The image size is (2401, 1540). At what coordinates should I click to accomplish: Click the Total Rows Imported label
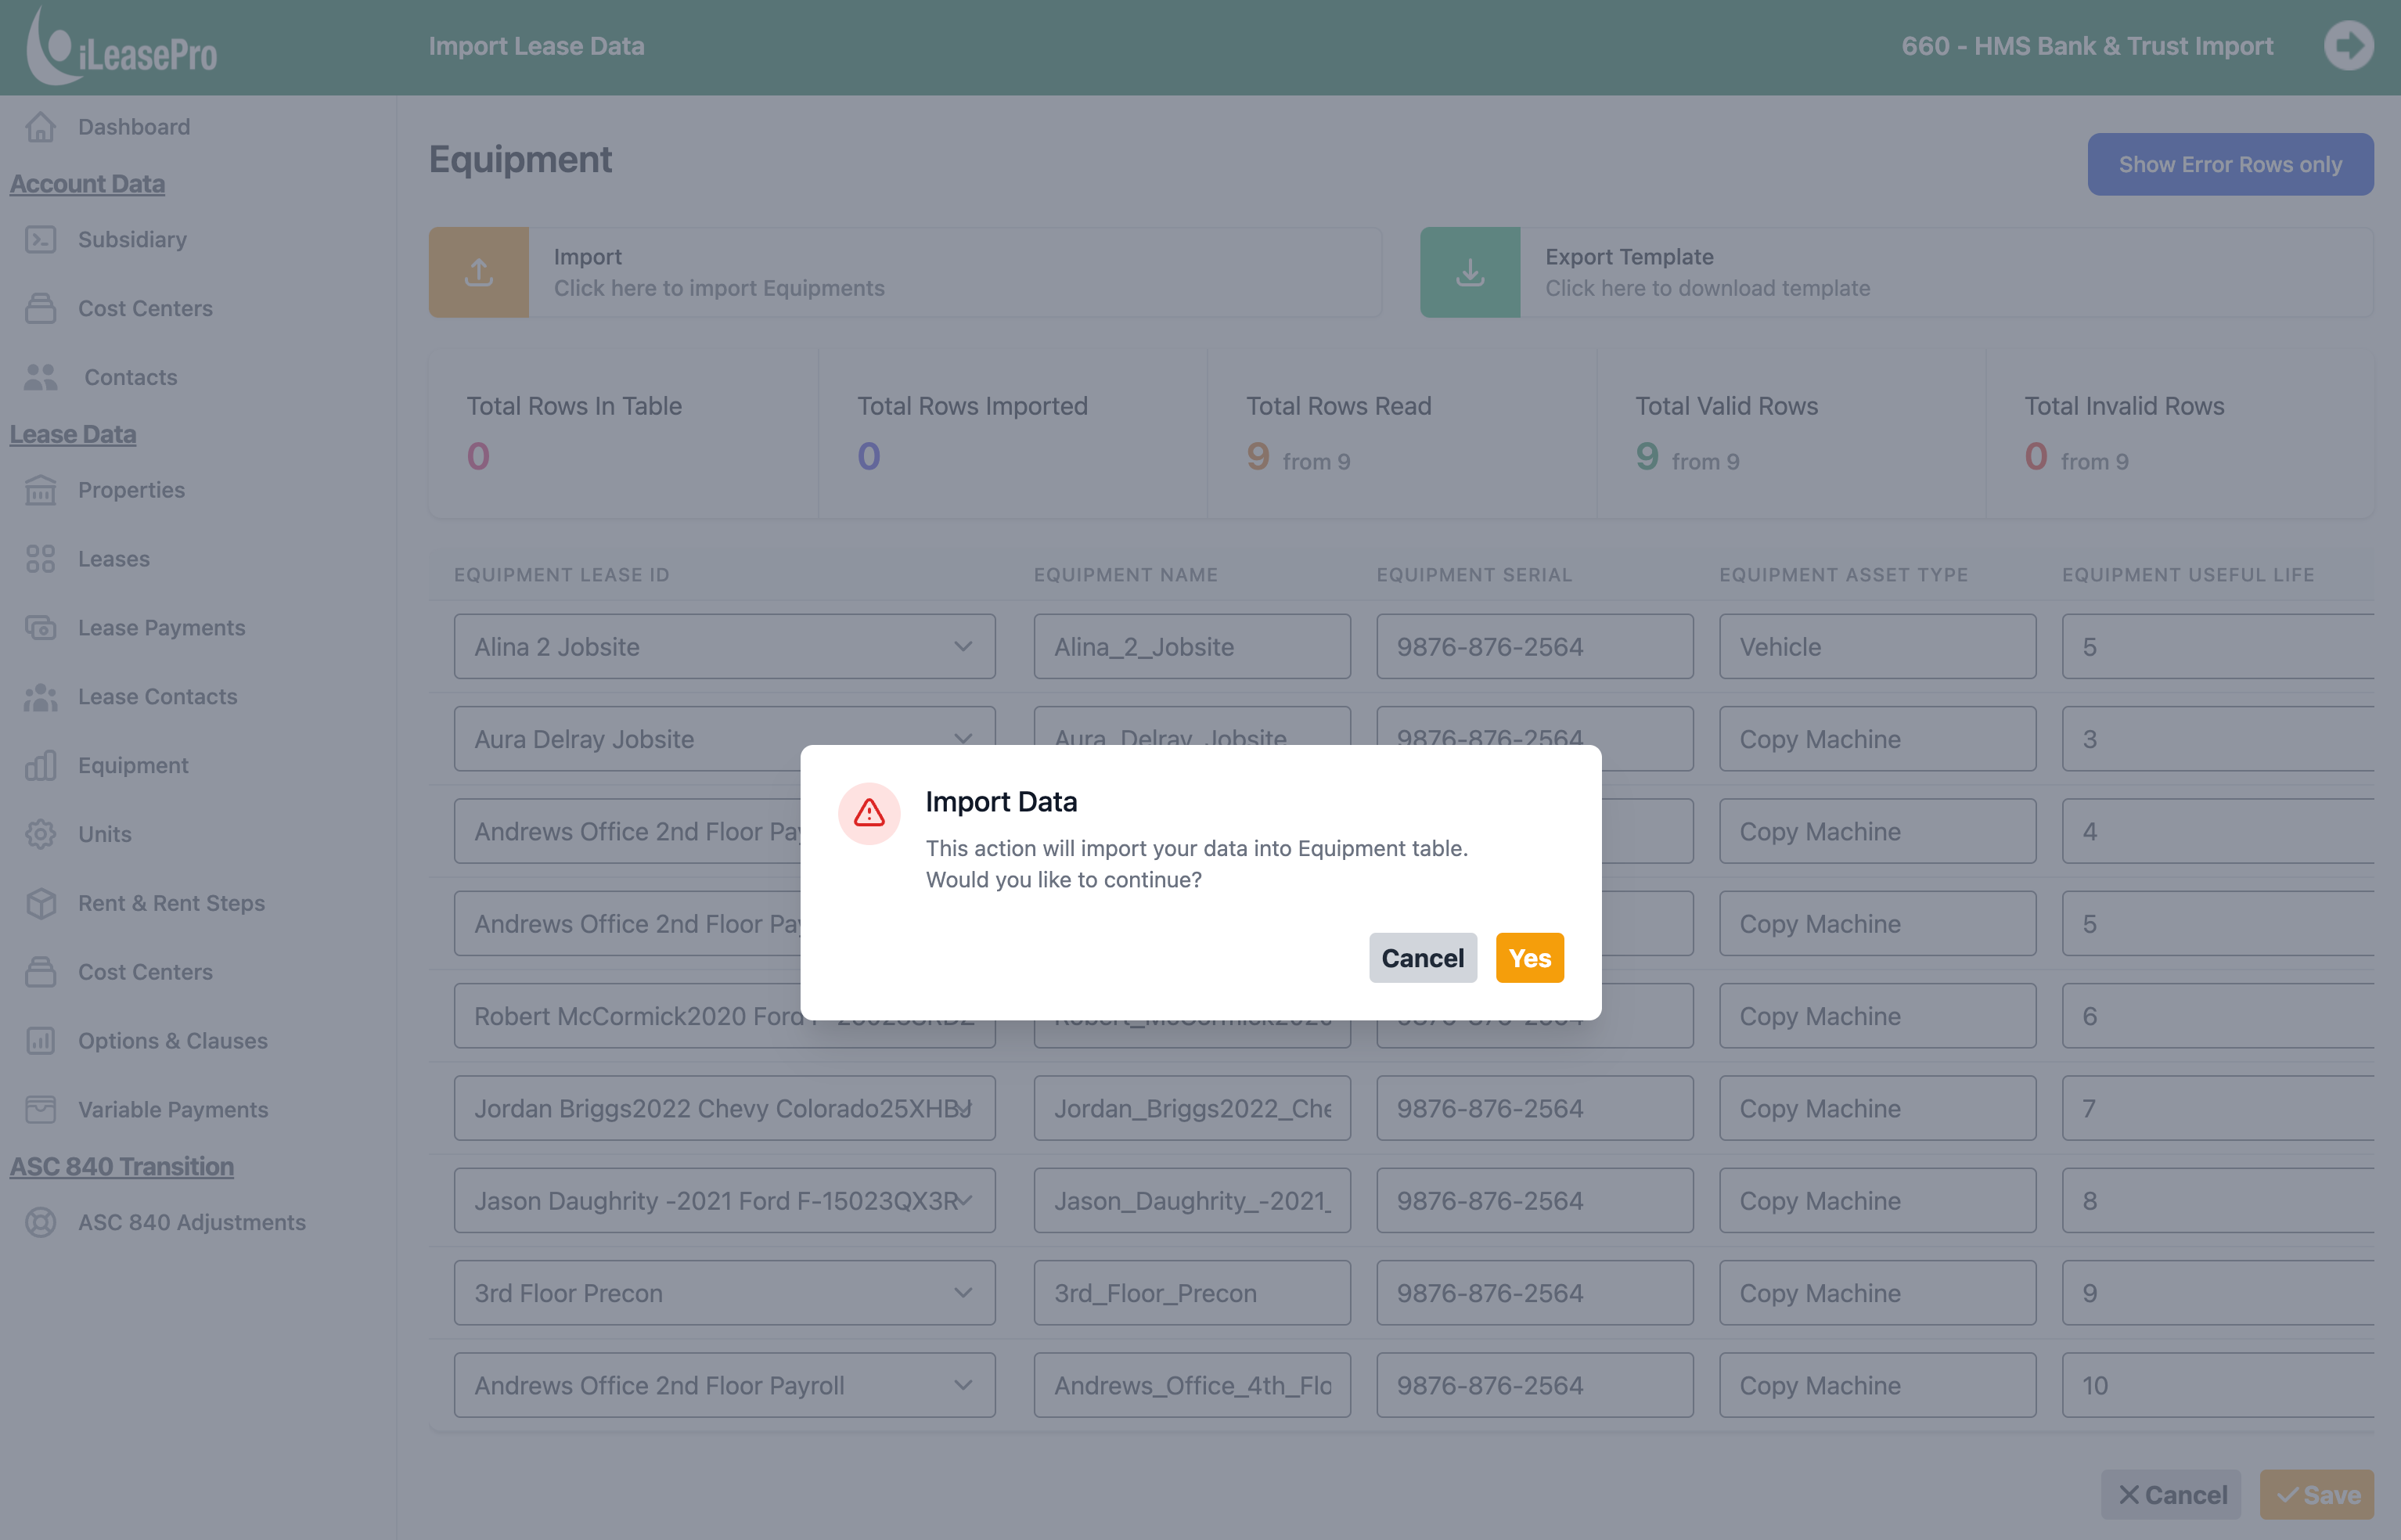point(972,406)
